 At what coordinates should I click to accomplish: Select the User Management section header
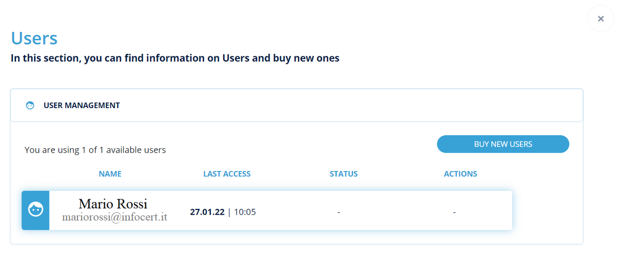[82, 105]
